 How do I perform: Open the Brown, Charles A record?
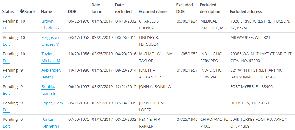point(48,21)
